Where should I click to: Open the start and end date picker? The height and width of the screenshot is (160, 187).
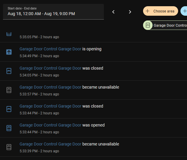[x=53, y=12]
